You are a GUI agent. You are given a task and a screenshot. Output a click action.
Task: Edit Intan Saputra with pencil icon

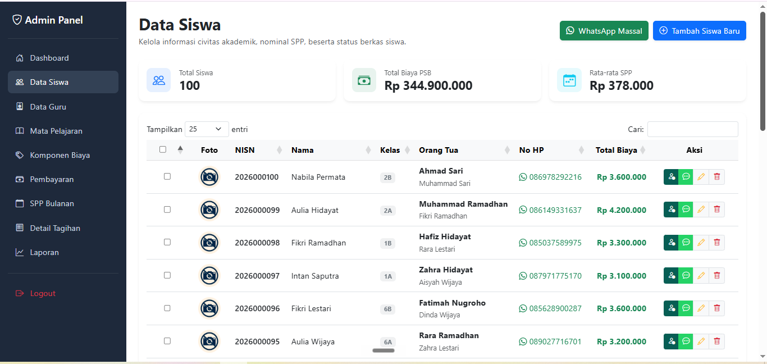point(701,275)
